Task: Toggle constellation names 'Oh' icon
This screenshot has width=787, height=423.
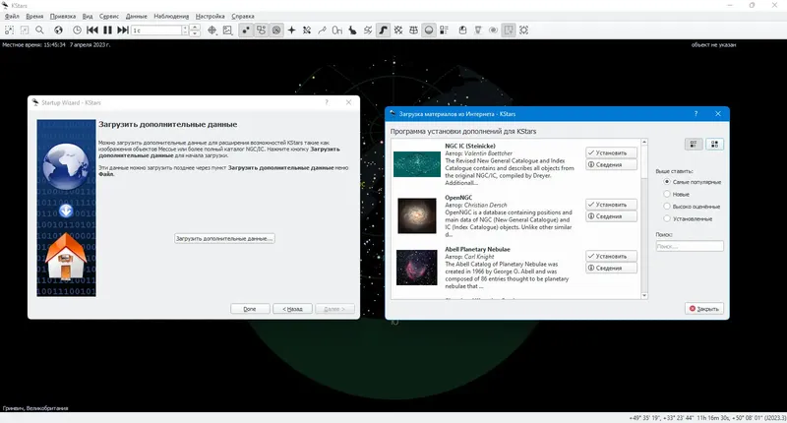Action: click(337, 30)
